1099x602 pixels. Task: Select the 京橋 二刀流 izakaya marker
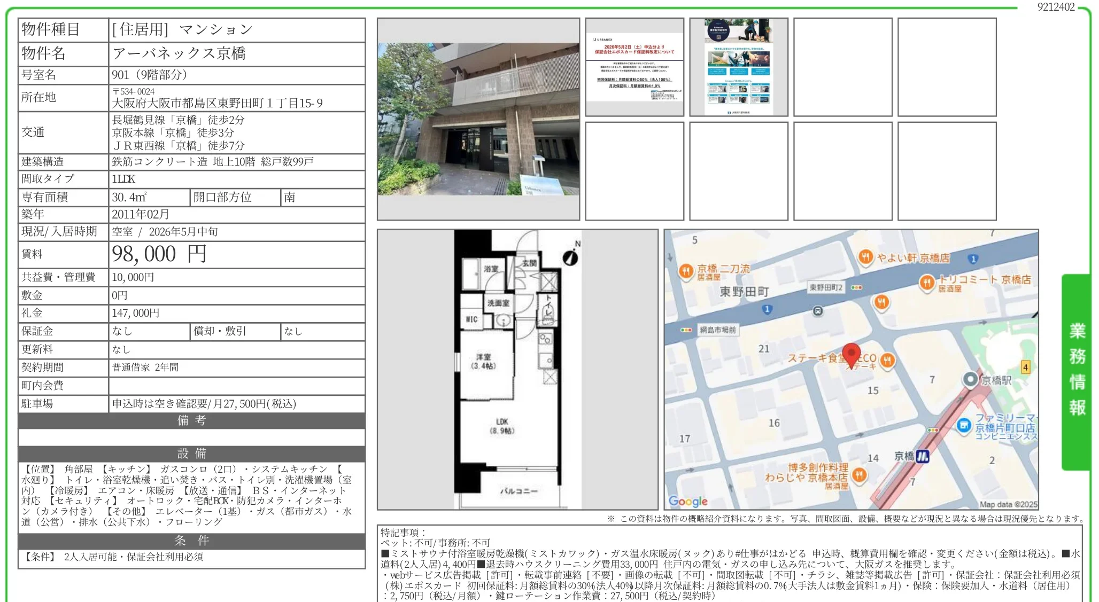[687, 270]
